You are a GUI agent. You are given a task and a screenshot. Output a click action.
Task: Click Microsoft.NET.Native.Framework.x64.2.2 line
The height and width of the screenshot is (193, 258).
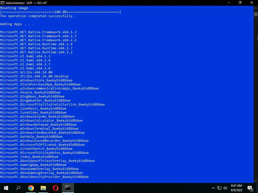pos(38,40)
